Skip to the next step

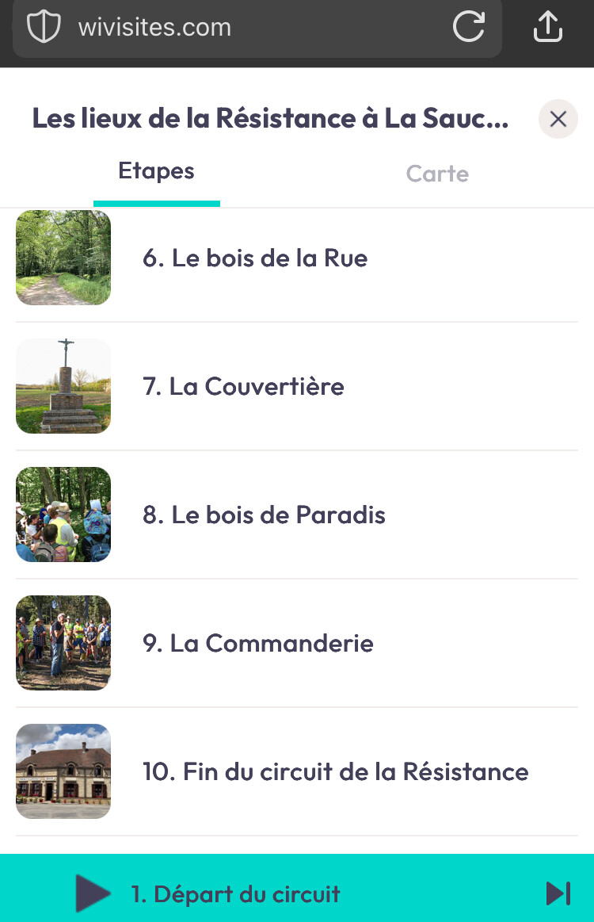pyautogui.click(x=558, y=893)
